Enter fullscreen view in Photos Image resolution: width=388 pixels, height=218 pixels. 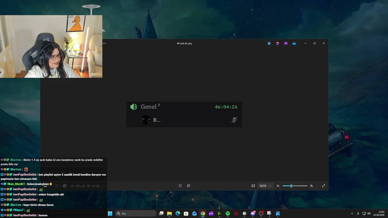(323, 186)
